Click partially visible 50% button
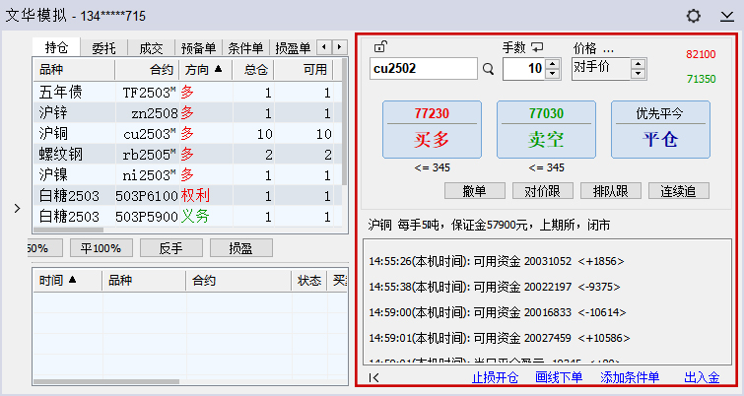Screen dimensions: 744x396 point(44,248)
